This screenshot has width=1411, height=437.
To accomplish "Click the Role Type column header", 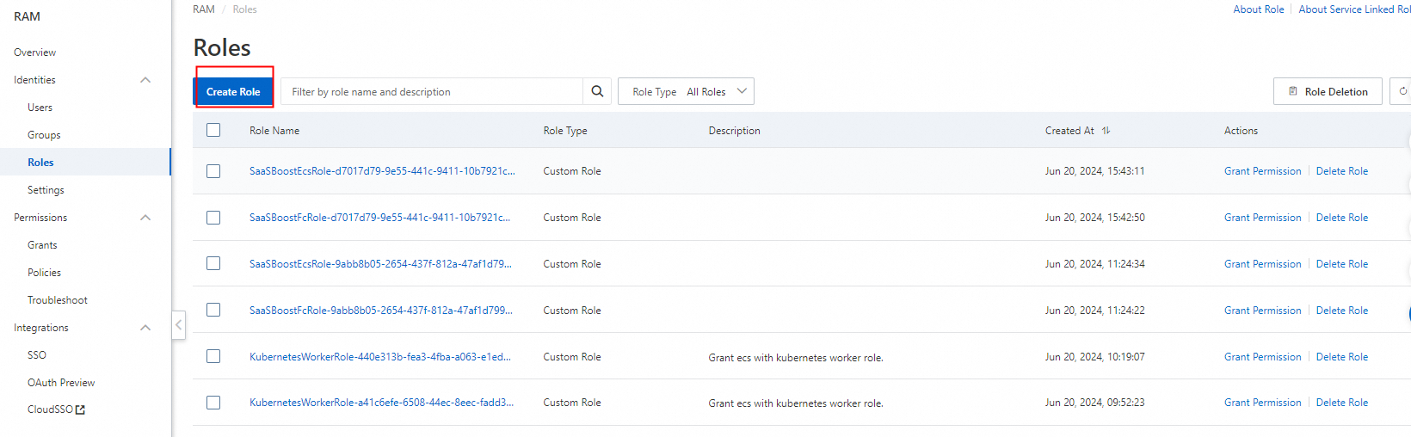I will click(x=565, y=131).
